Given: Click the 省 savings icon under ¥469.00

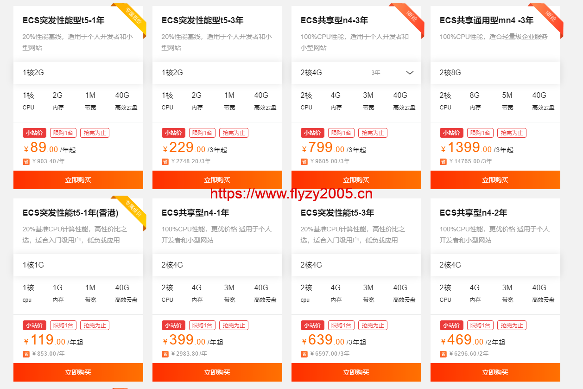Looking at the screenshot, I should (x=443, y=354).
